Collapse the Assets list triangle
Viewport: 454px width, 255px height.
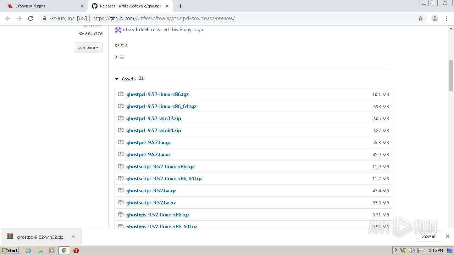[117, 79]
